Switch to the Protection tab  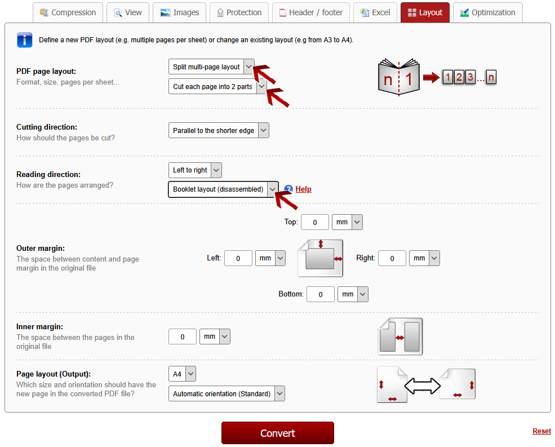click(238, 12)
